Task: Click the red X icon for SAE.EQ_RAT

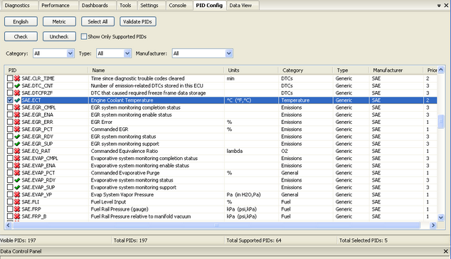Action: point(17,151)
